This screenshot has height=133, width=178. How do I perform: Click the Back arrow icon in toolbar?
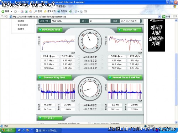[3, 11]
